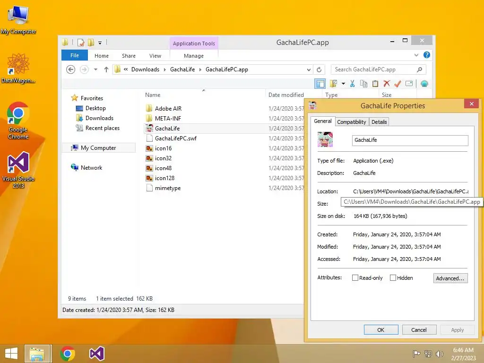Switch to the Home ribbon tab
Screen dimensions: 484x363
(x=102, y=56)
